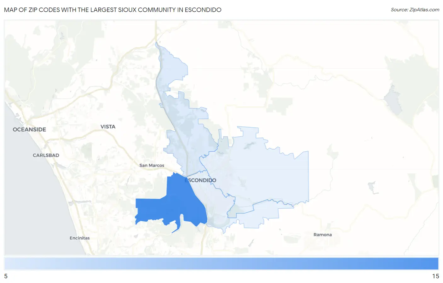Click the CARLSBAD map label
This screenshot has width=443, height=283.
point(46,155)
